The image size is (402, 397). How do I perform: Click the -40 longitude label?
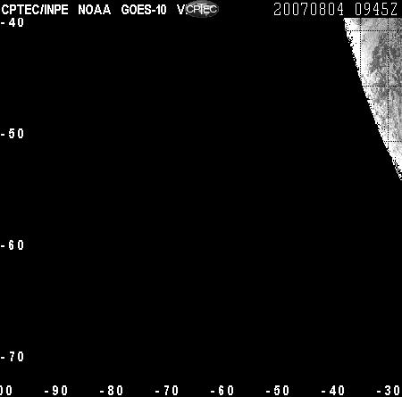pyautogui.click(x=333, y=391)
